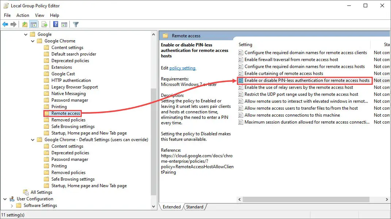Select Safe Browsing settings under Default Settings
Image resolution: width=391 pixels, height=219 pixels.
[x=73, y=179]
